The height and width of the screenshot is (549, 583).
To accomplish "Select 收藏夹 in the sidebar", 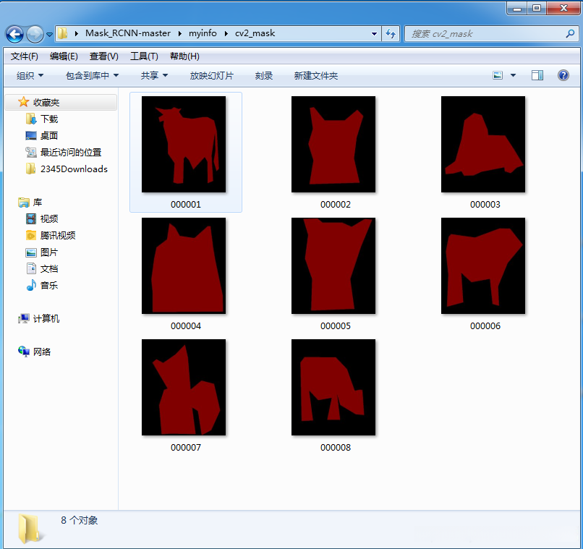I will [x=61, y=102].
